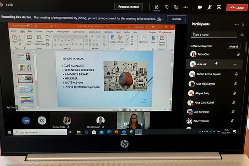Open Microsoft Edge from the taskbar
The height and width of the screenshot is (166, 249).
[86, 132]
